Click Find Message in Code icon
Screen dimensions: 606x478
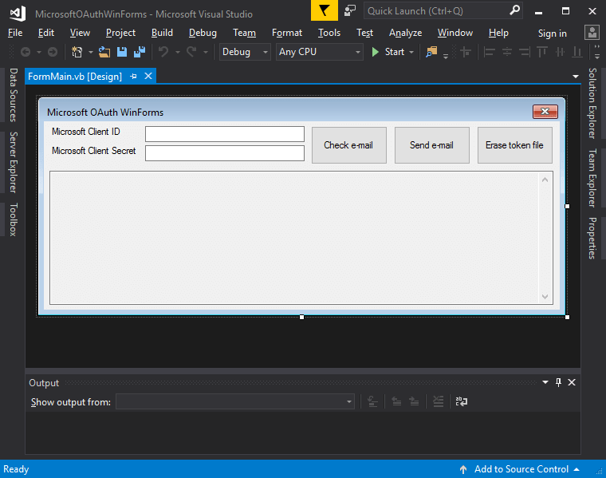(372, 402)
